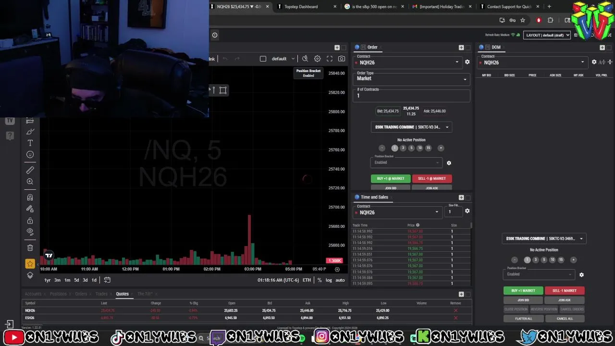Click the DOM font size icon

602,62
